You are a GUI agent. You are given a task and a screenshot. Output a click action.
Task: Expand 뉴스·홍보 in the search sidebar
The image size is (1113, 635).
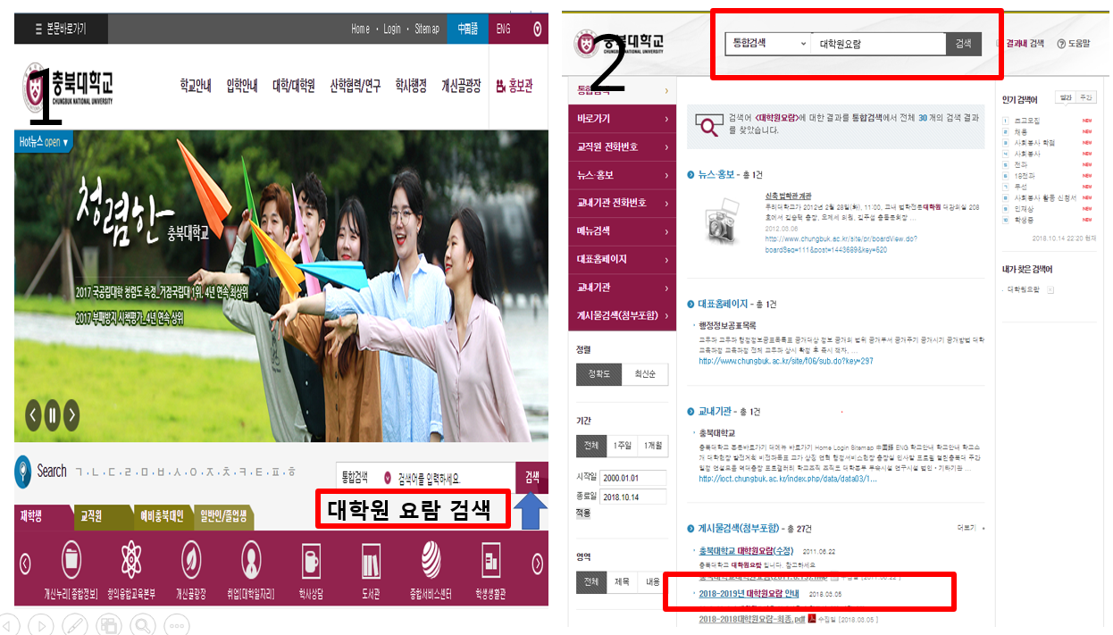[622, 175]
